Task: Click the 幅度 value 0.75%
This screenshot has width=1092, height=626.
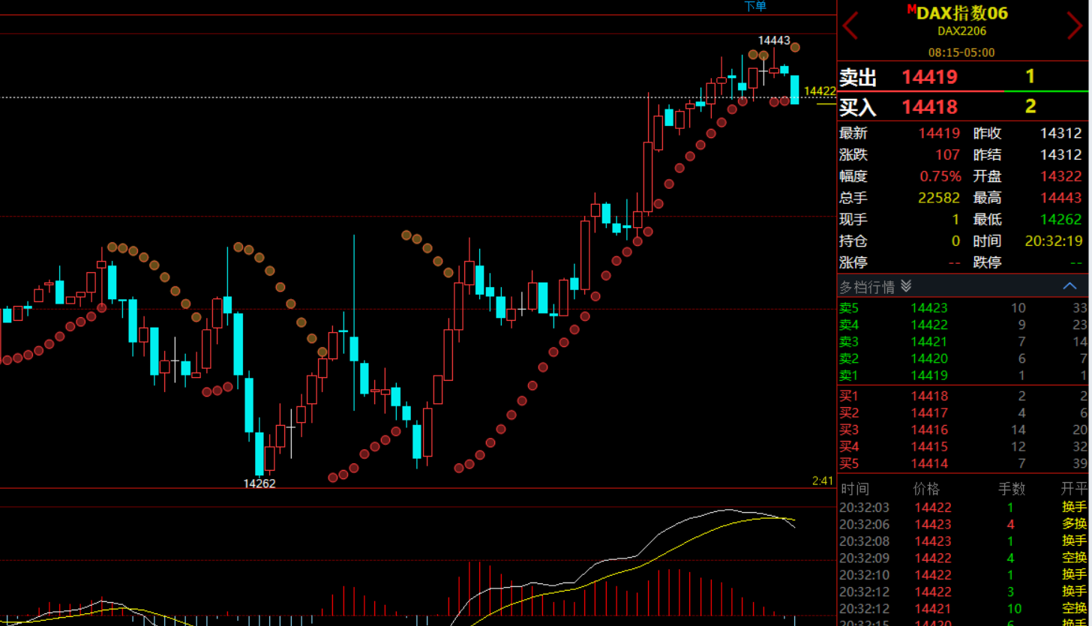Action: (x=940, y=177)
